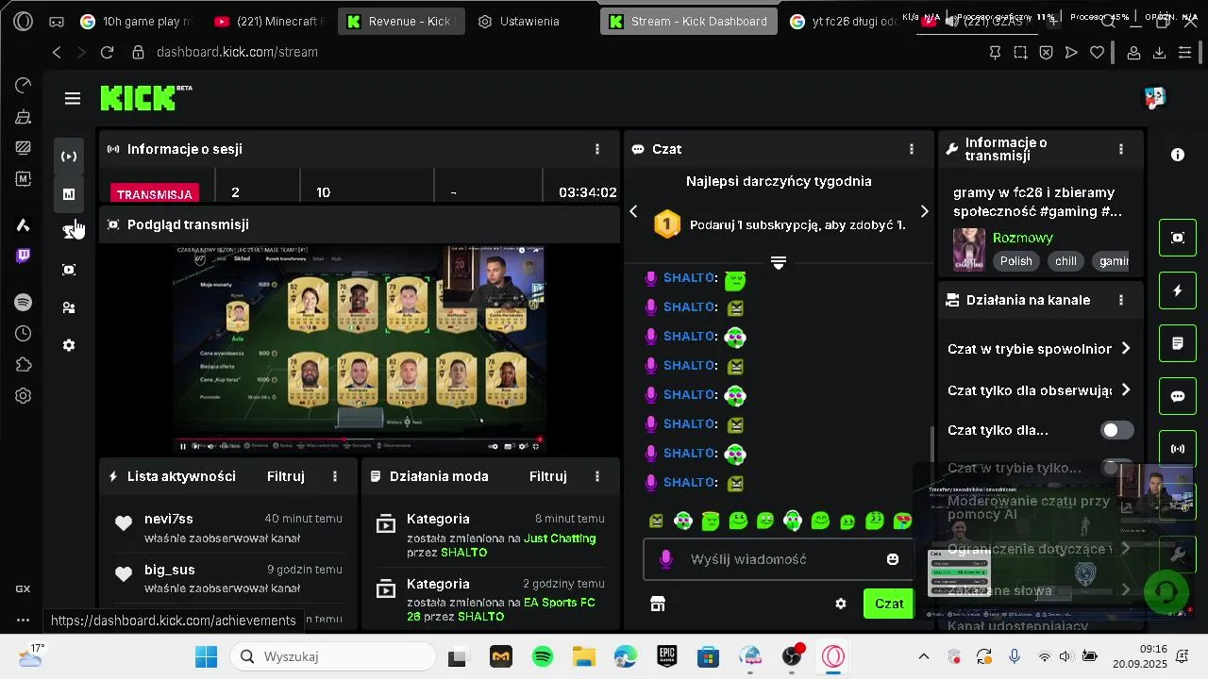This screenshot has width=1208, height=679.
Task: Open options menu of Informacje o sesji panel
Action: [597, 149]
